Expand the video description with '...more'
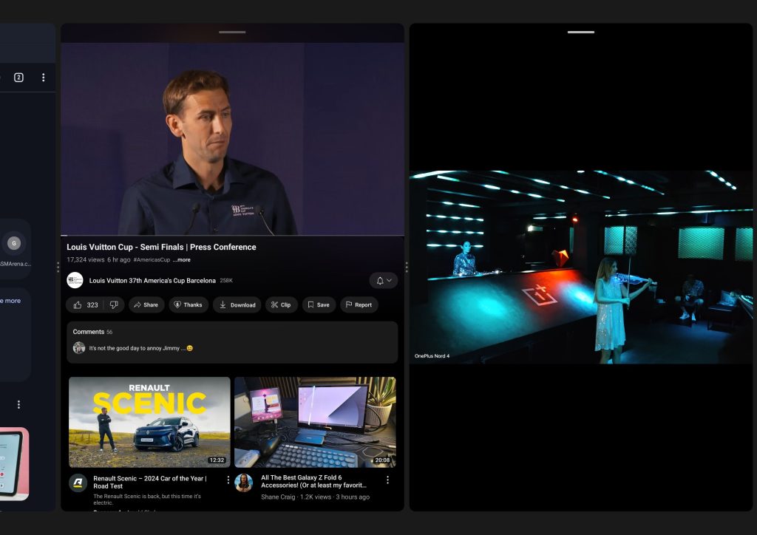The width and height of the screenshot is (757, 535). [x=181, y=260]
